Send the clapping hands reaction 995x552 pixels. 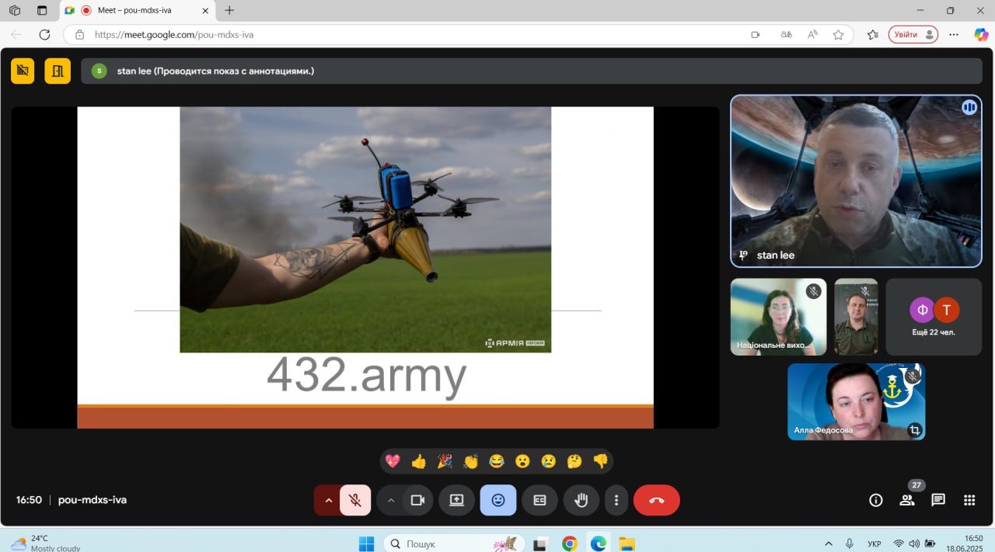click(x=470, y=461)
